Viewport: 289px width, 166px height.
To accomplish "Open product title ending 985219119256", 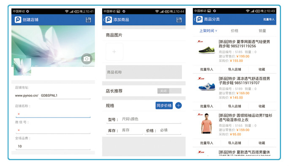I will tap(244, 44).
